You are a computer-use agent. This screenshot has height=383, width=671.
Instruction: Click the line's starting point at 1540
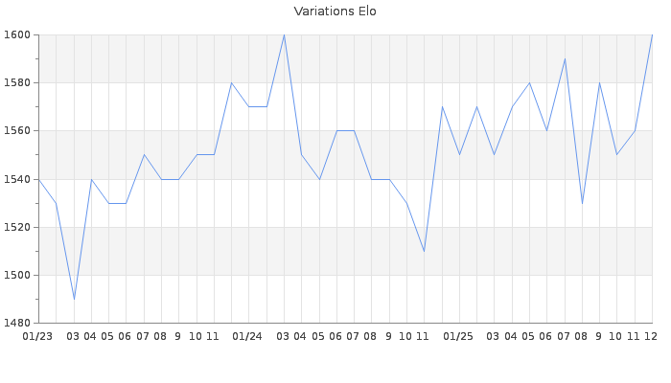pyautogui.click(x=38, y=179)
